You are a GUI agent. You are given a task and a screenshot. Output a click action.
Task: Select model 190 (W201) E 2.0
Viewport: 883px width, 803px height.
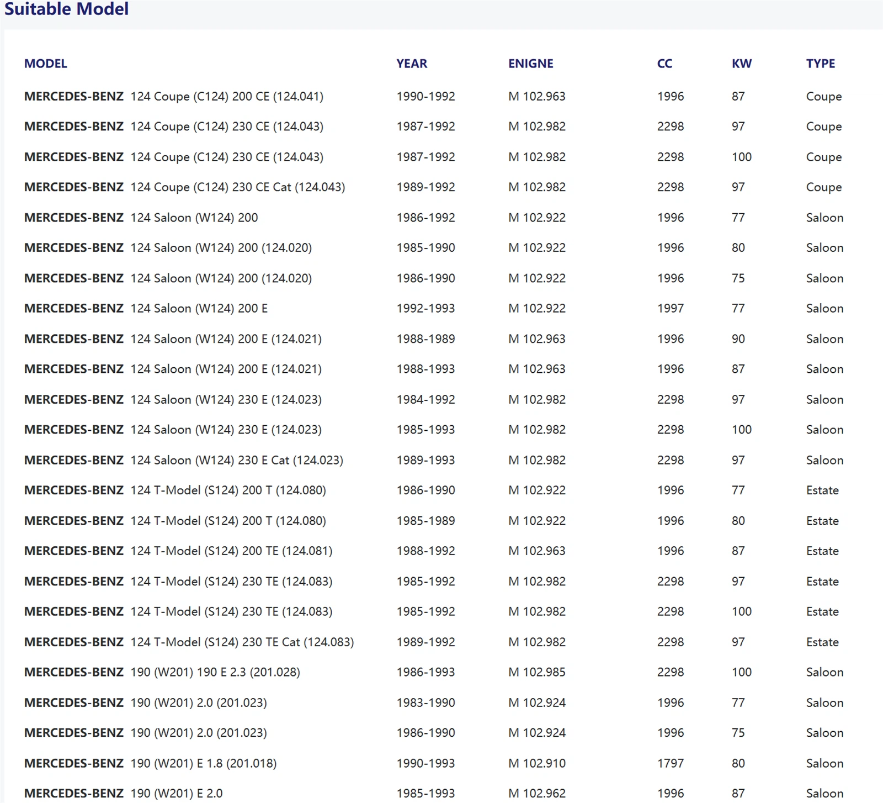(x=177, y=793)
